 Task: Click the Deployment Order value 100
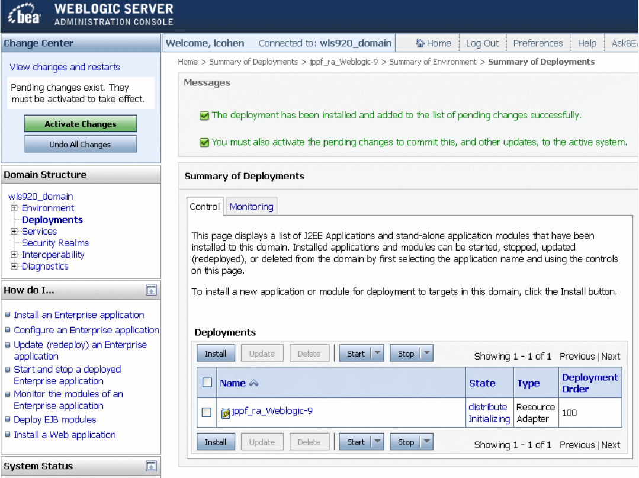pyautogui.click(x=569, y=413)
